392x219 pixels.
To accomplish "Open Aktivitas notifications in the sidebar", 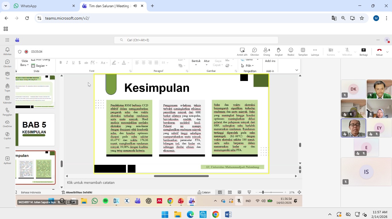I will coord(7,51).
